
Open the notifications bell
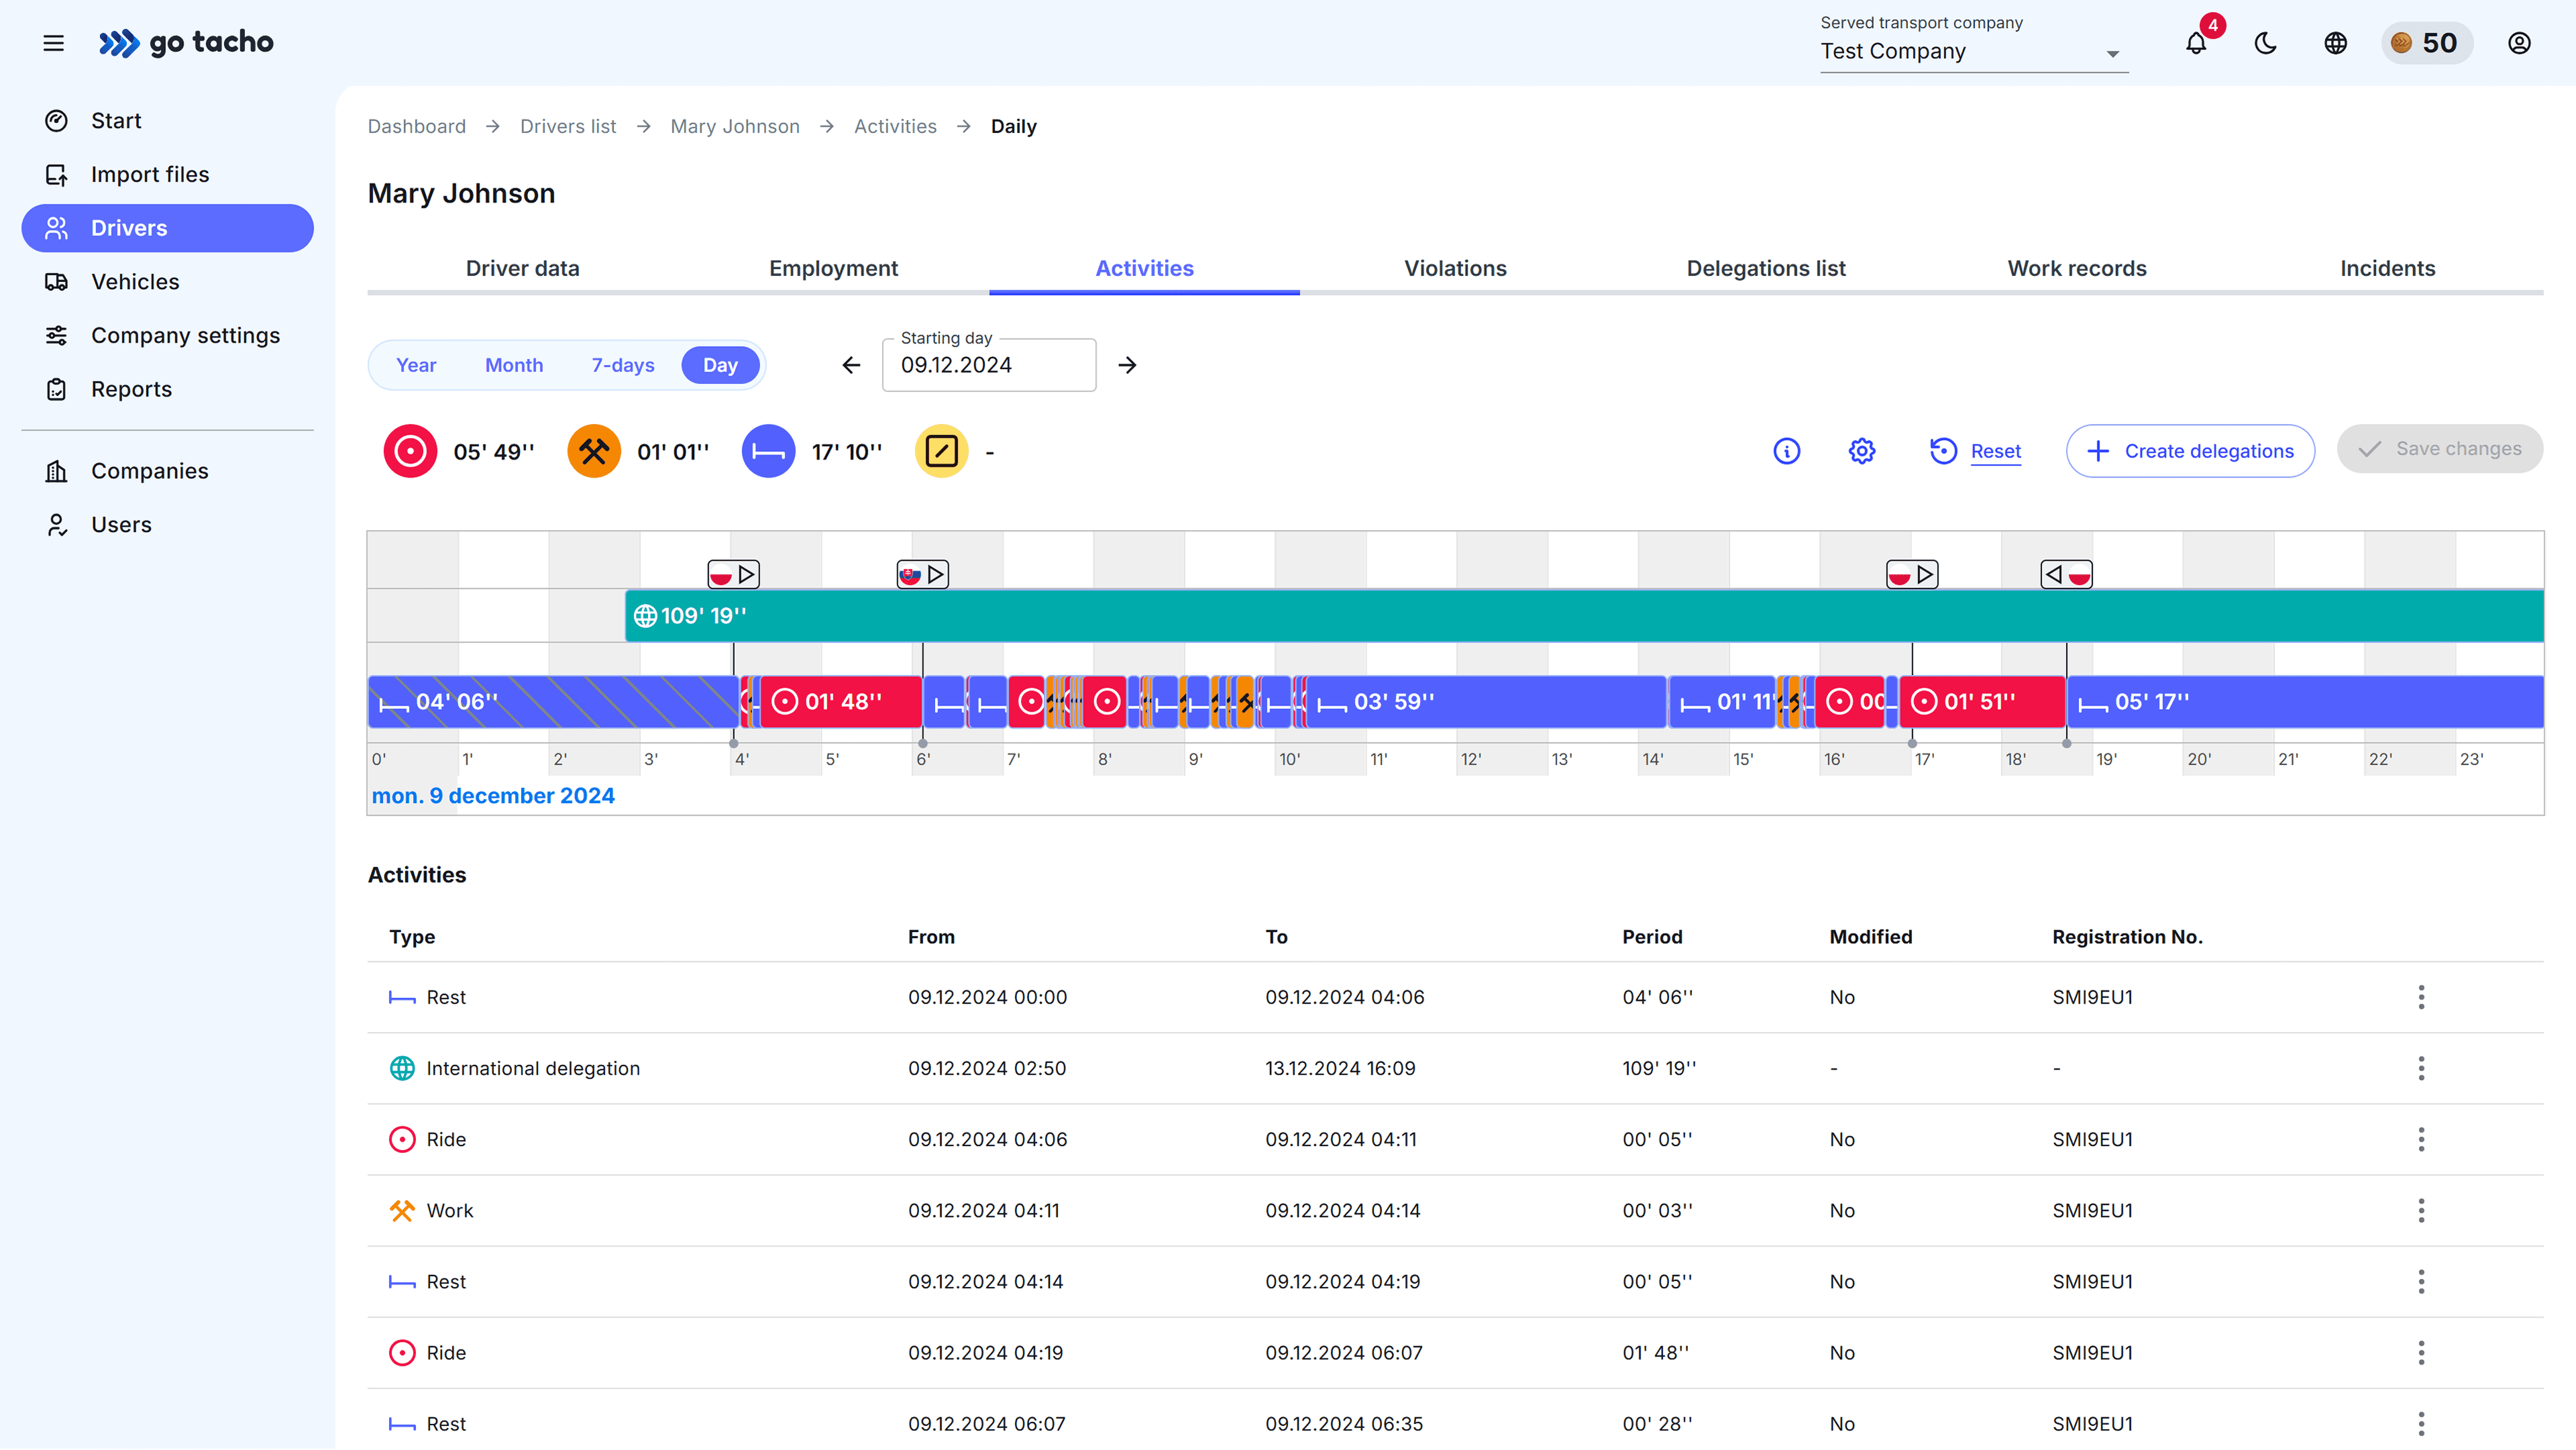coord(2196,43)
